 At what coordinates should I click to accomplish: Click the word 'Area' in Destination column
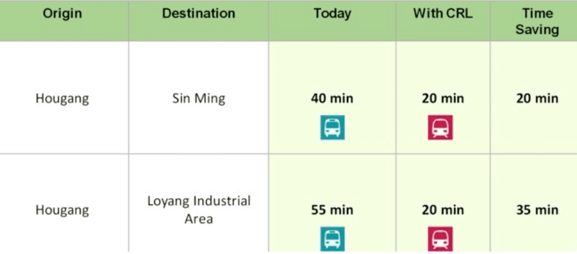pyautogui.click(x=199, y=219)
